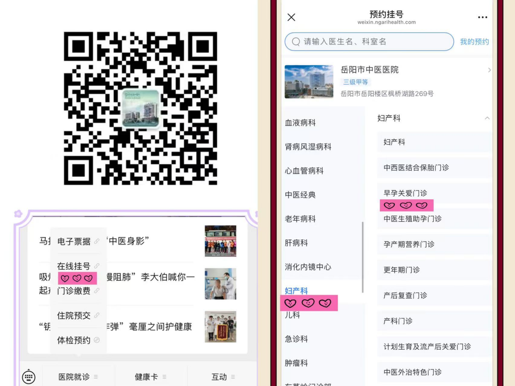Click the hospital QR code image

point(141,108)
